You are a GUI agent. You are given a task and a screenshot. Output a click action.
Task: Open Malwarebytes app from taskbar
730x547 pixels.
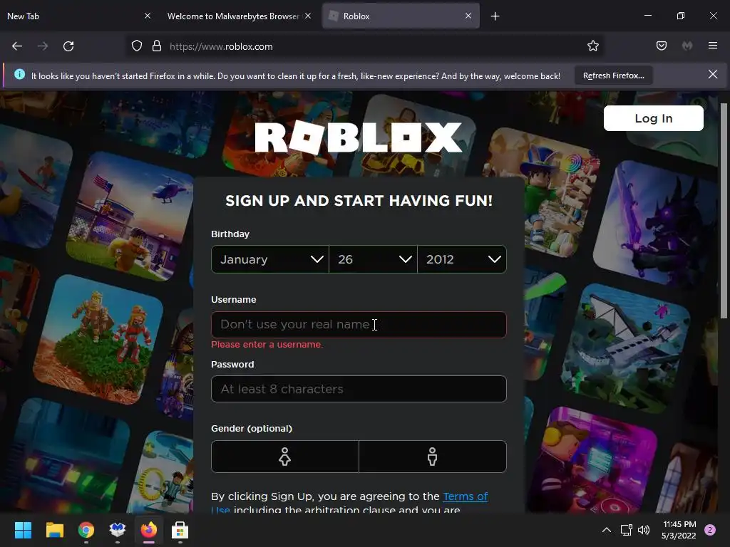point(118,530)
